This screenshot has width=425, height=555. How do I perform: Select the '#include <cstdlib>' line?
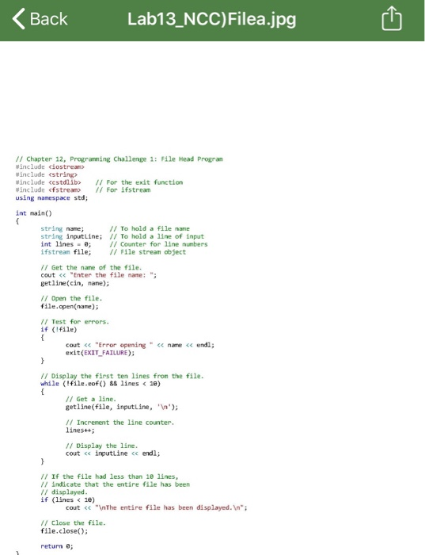tap(48, 182)
